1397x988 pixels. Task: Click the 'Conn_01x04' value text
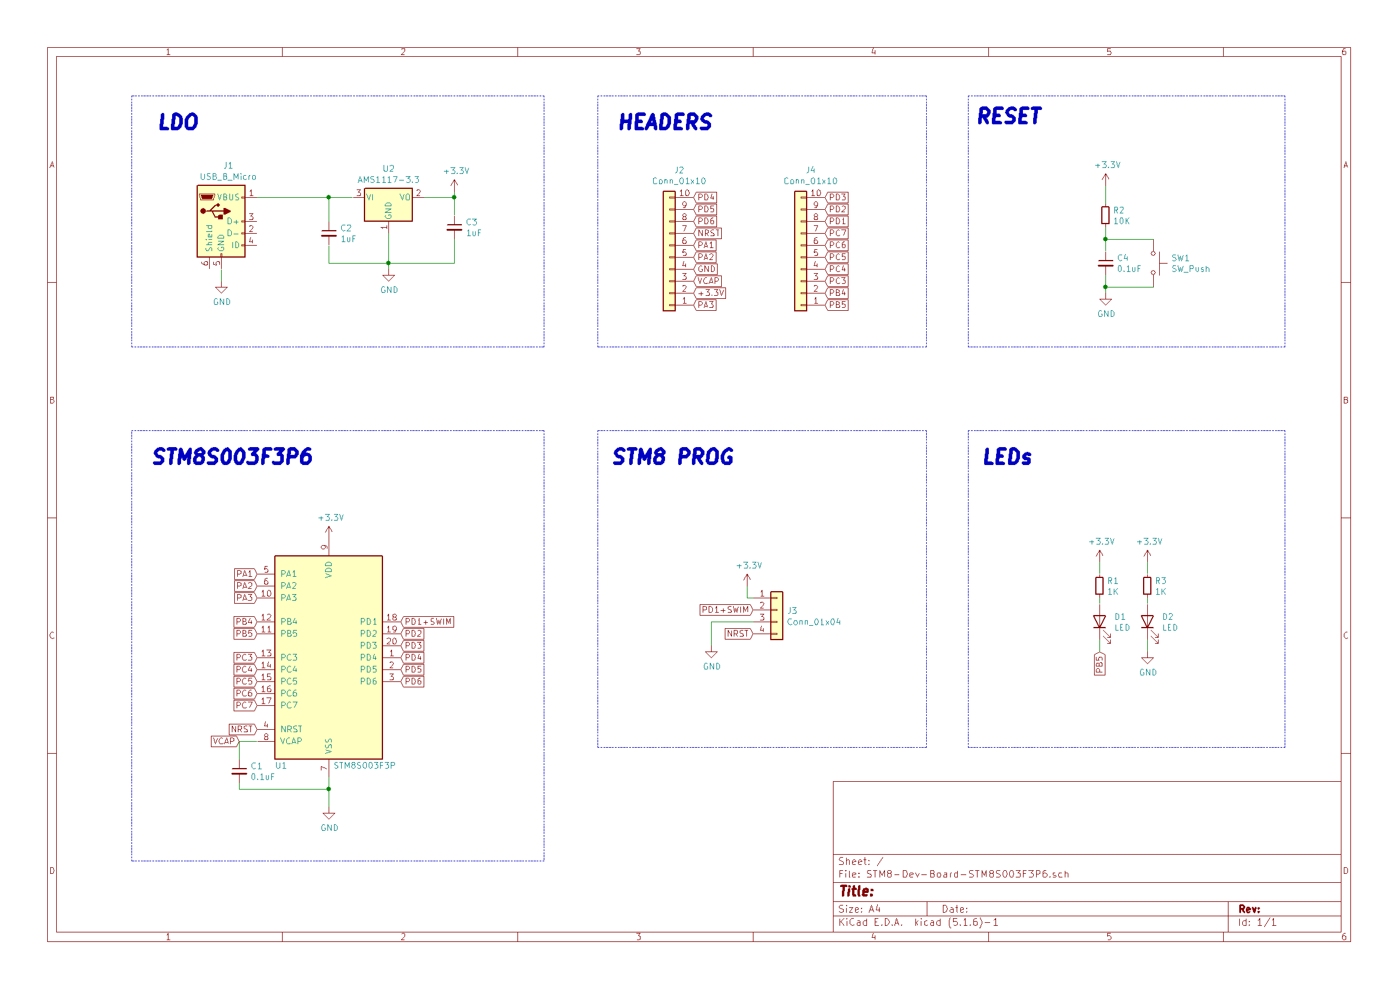coord(813,622)
